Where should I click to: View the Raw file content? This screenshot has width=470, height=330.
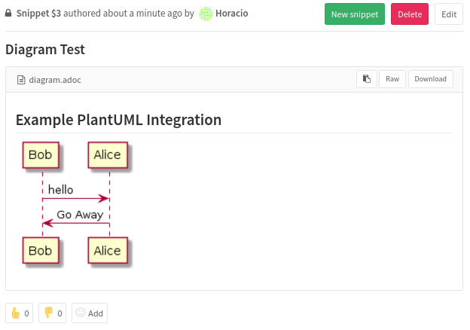pyautogui.click(x=392, y=79)
